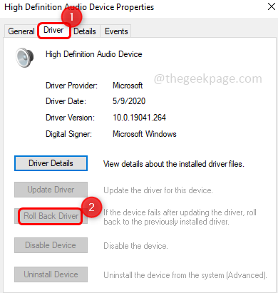Open Driver Details for installed files

coord(51,163)
